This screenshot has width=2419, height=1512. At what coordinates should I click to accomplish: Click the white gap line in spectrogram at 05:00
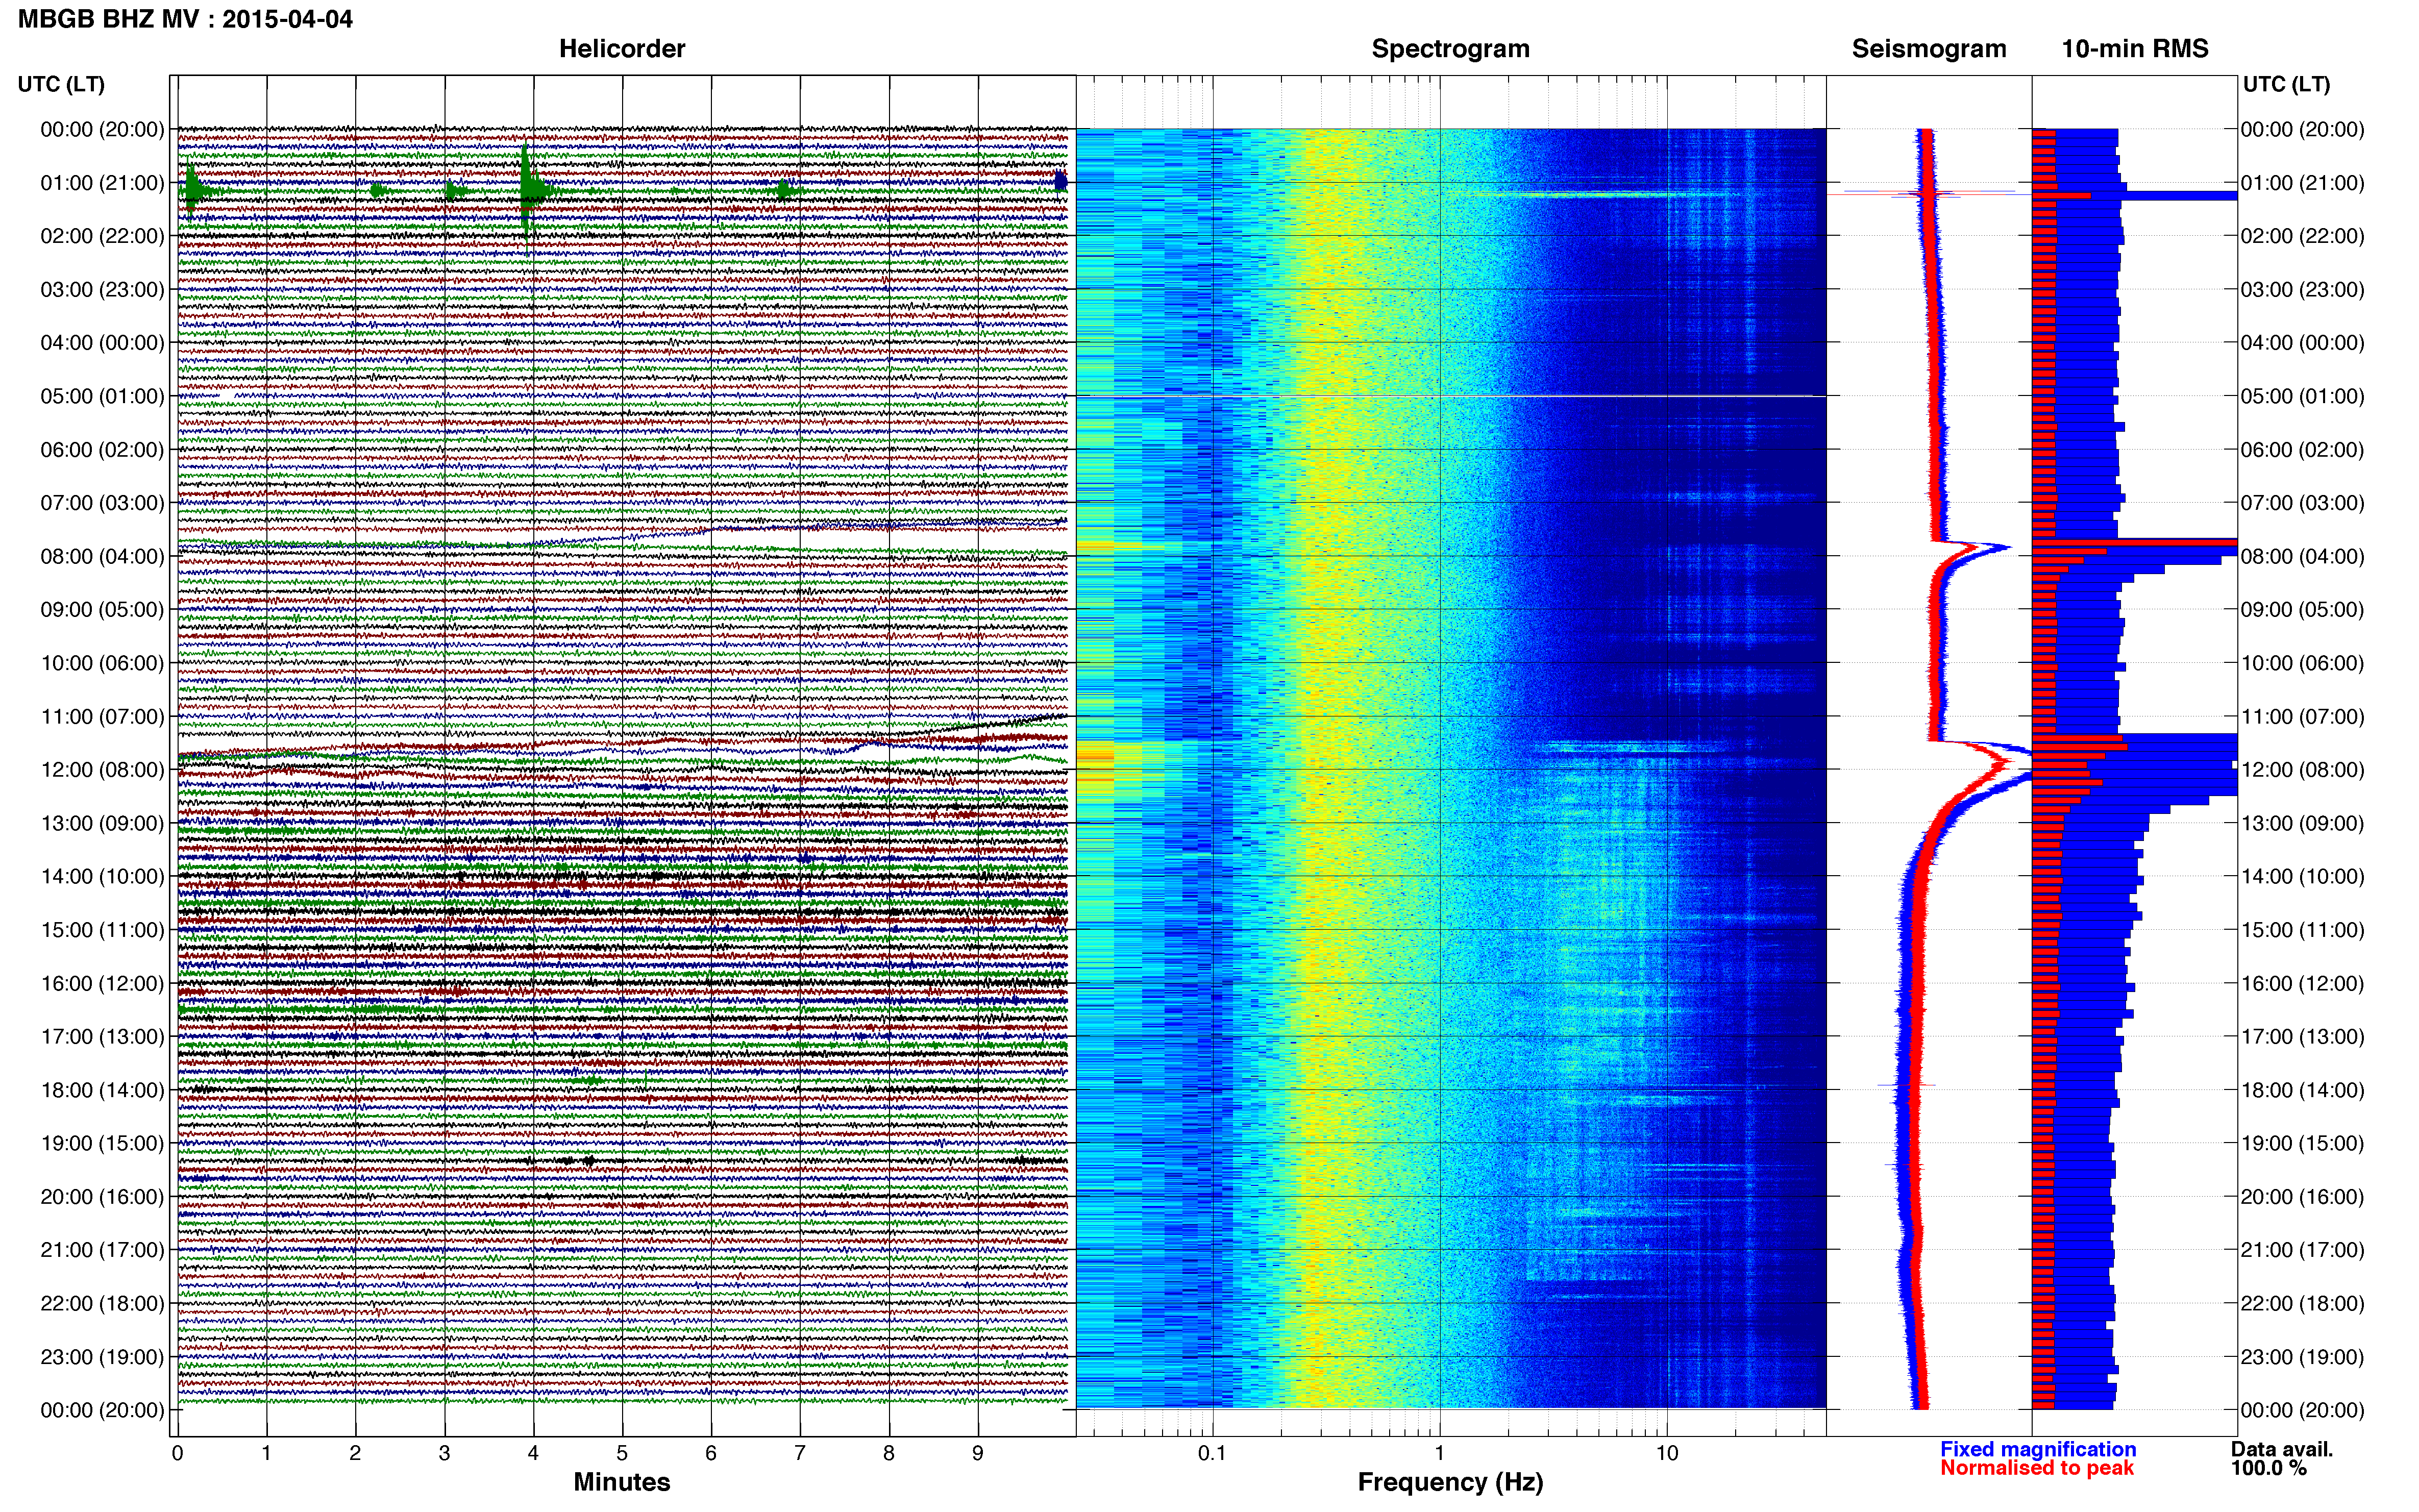(x=1451, y=397)
